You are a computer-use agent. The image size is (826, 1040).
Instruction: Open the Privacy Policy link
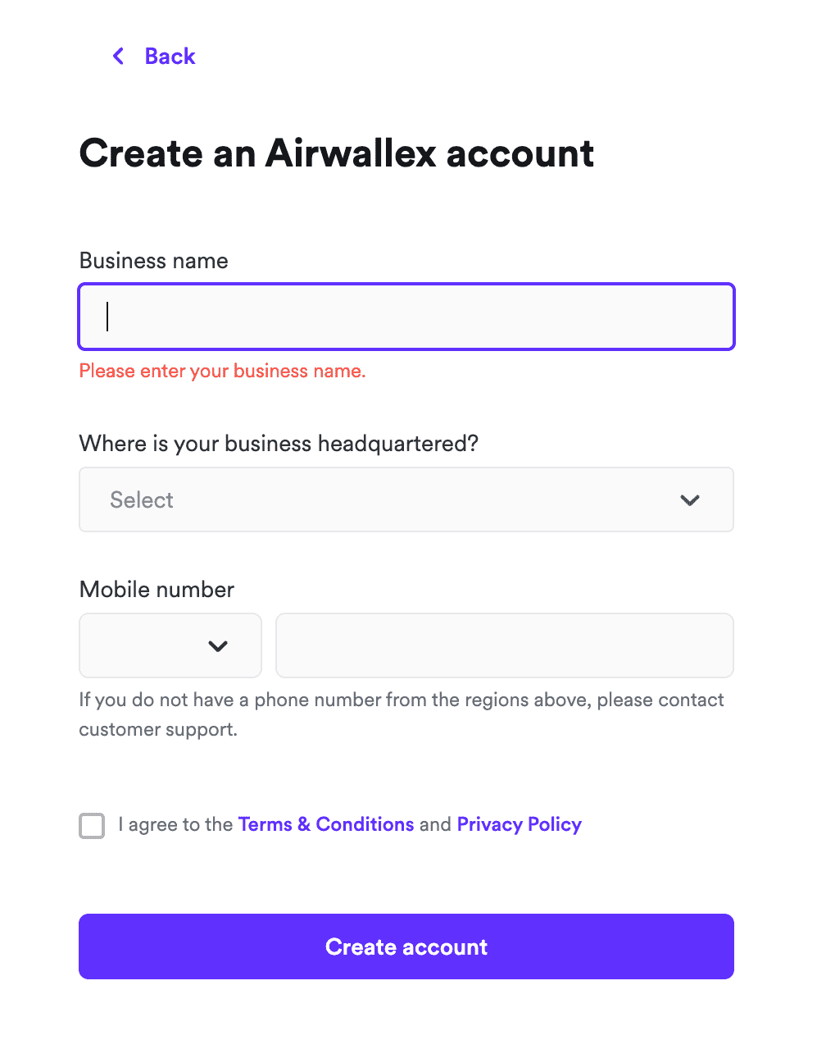[520, 824]
